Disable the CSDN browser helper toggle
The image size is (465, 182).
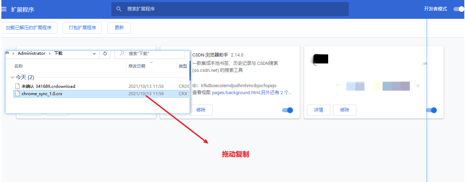287,110
